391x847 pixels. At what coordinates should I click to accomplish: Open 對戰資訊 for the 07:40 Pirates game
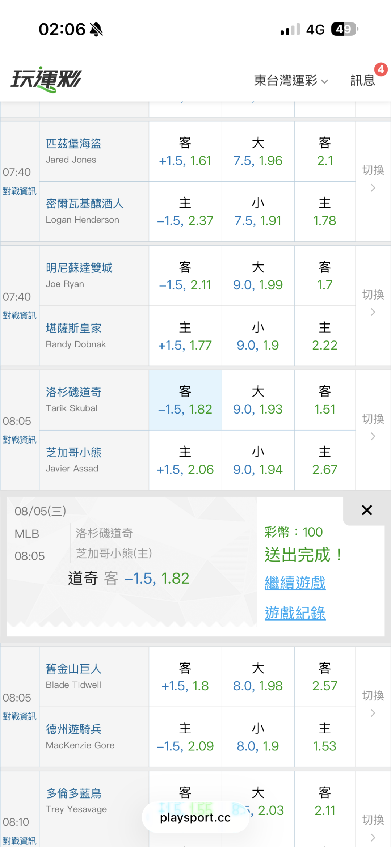20,191
